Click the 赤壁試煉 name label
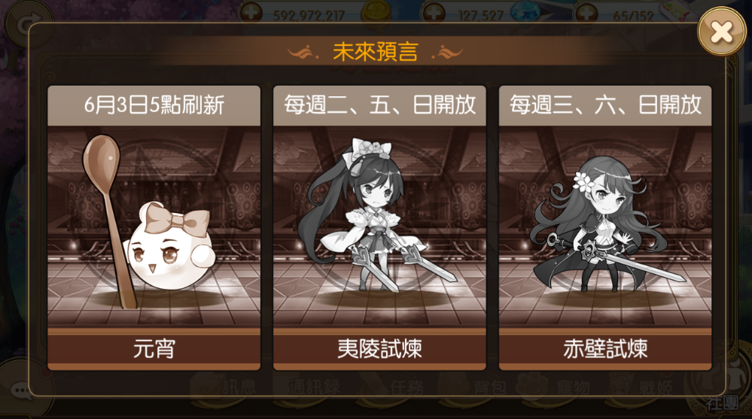 (x=605, y=348)
